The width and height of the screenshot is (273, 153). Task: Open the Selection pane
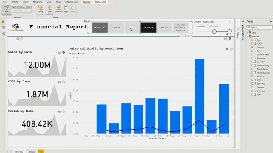(x=59, y=9)
